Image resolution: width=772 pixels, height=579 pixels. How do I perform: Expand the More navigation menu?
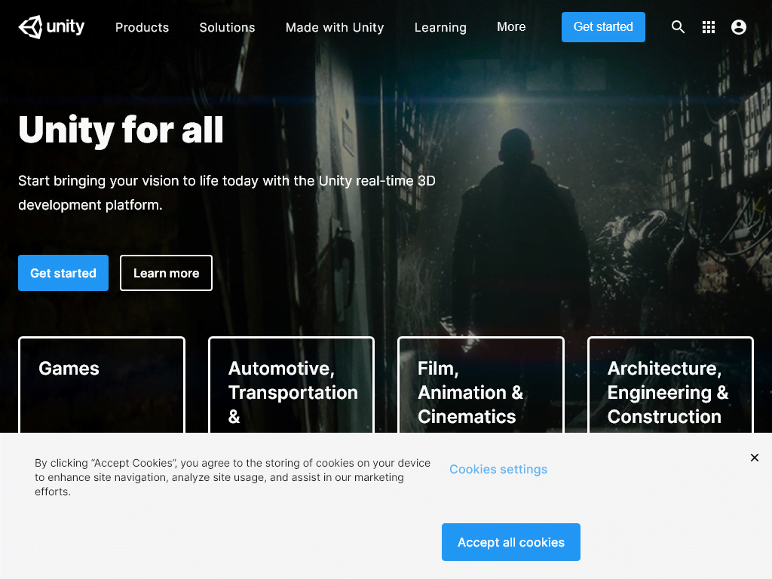[511, 27]
